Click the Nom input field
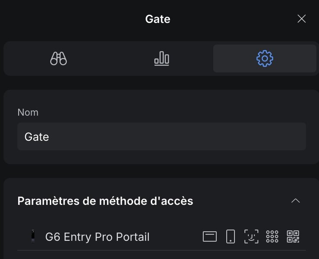 (x=161, y=136)
